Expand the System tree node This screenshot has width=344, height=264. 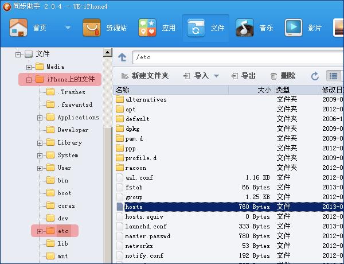click(40, 156)
